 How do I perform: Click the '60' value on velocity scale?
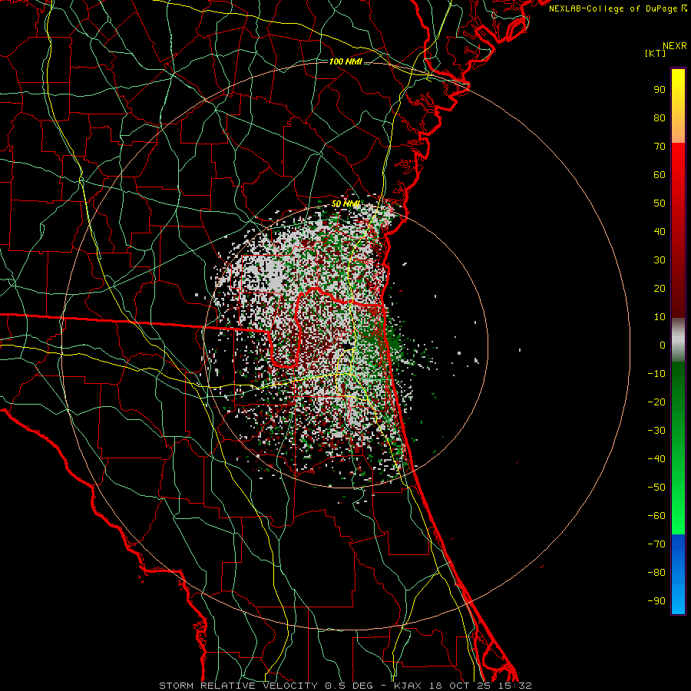[x=660, y=175]
